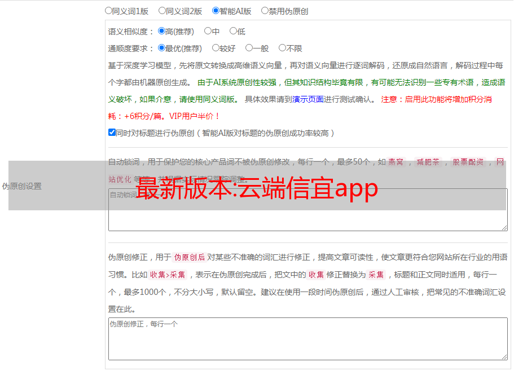This screenshot has width=514, height=371.
Task: Set 语义相似度 to 低
Action: point(233,32)
